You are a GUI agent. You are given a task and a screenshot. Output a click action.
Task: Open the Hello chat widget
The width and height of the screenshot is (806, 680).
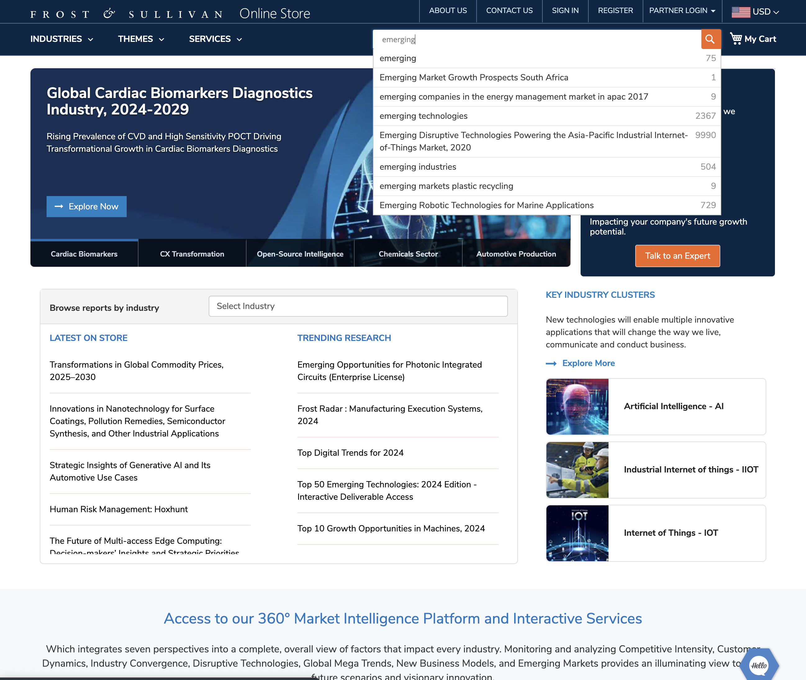click(758, 665)
